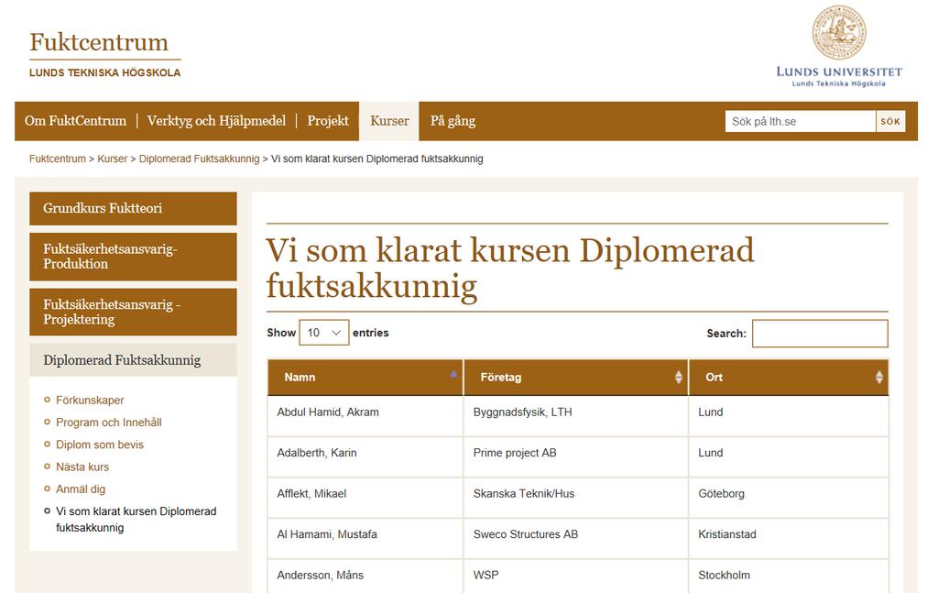Click Lunds Tekniska Högskola subtitle under Fuktcentrum
Image resolution: width=938 pixels, height=593 pixels.
104,73
